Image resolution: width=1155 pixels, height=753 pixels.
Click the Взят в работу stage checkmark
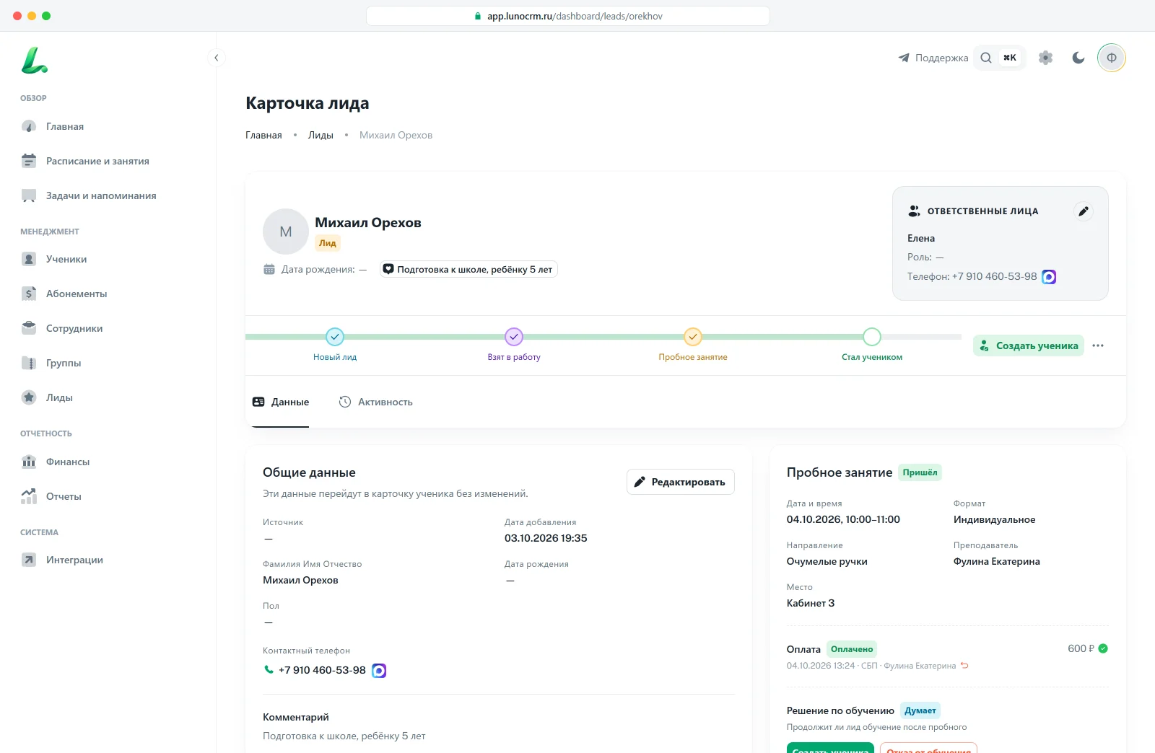[x=514, y=337]
